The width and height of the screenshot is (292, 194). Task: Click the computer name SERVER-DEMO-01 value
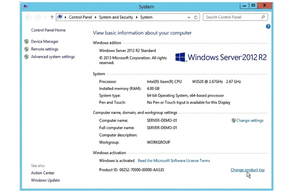coord(162,121)
